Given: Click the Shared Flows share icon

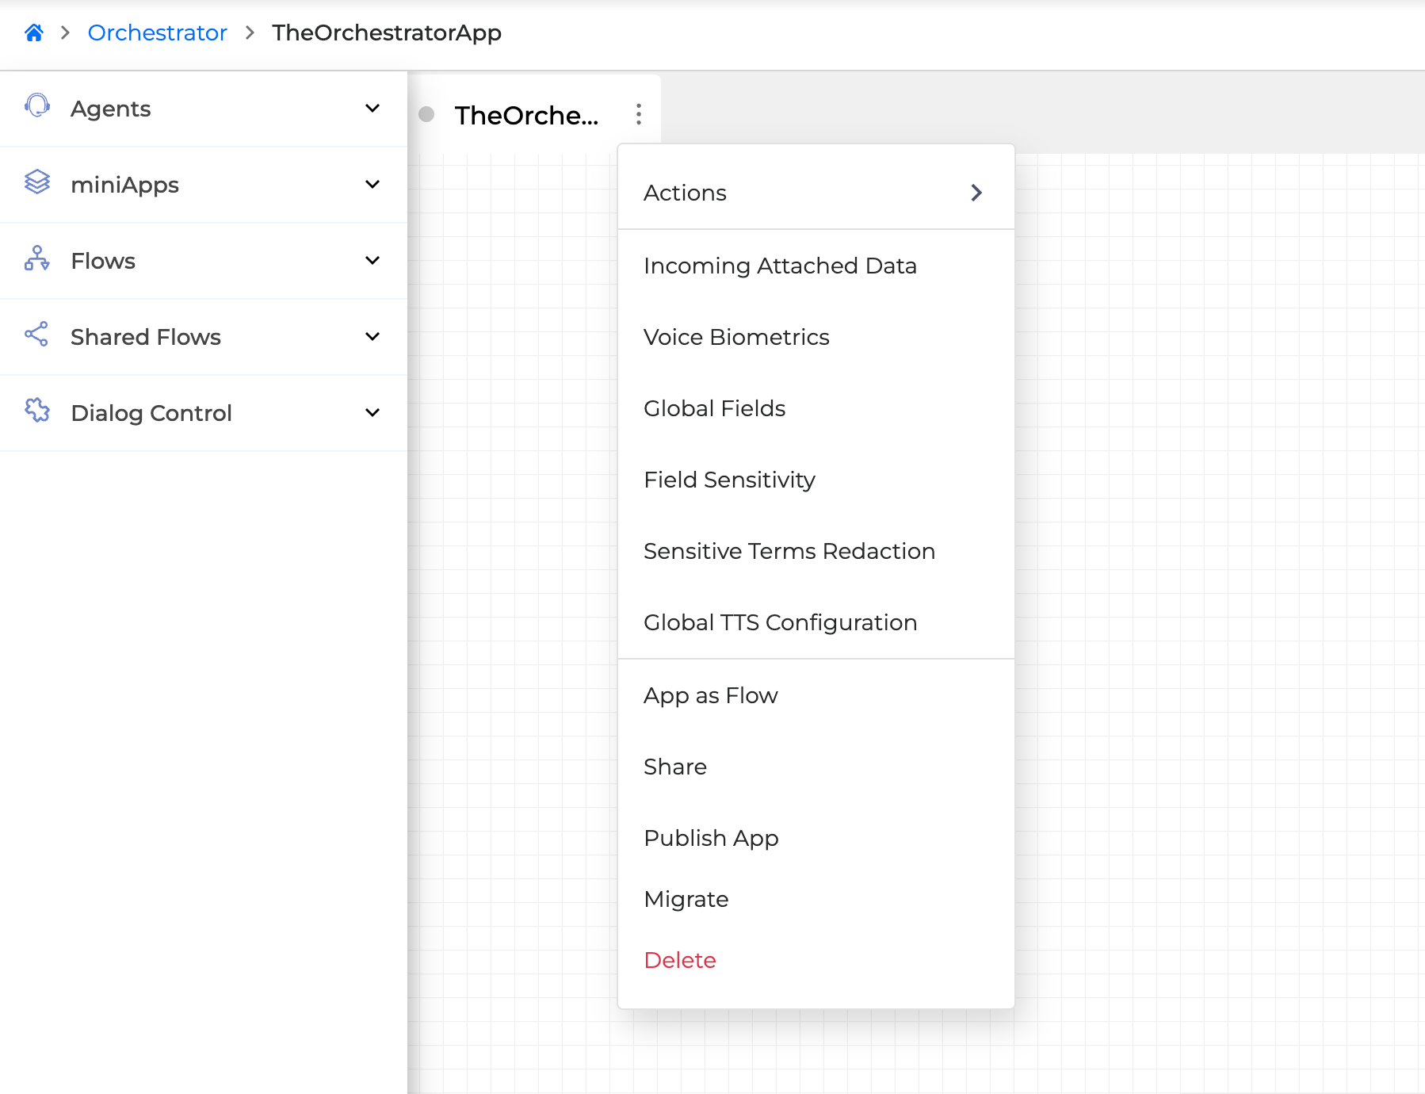Looking at the screenshot, I should coord(37,336).
